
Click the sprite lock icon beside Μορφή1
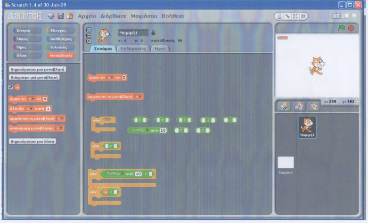coord(153,32)
